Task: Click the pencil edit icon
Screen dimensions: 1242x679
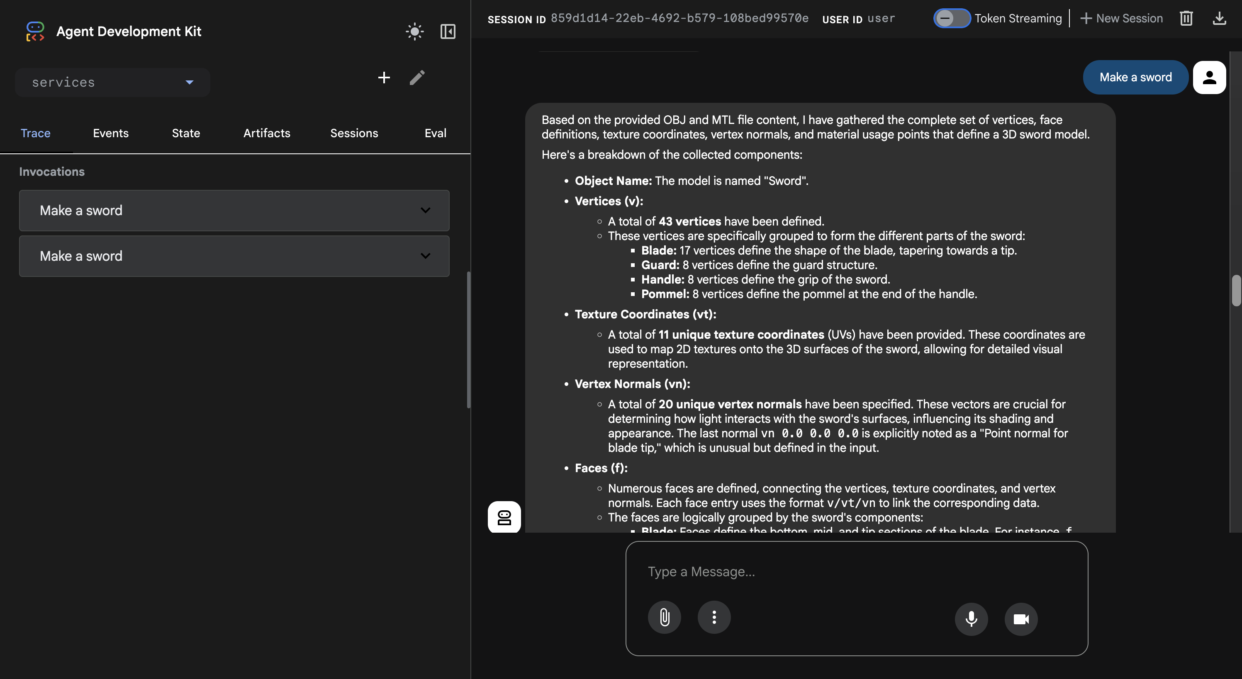Action: pos(417,78)
